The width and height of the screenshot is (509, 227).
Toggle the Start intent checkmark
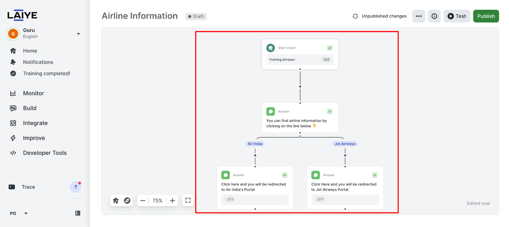coord(330,48)
